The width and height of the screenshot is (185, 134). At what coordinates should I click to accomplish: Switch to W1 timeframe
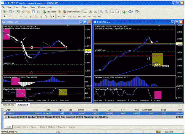pos(95,17)
